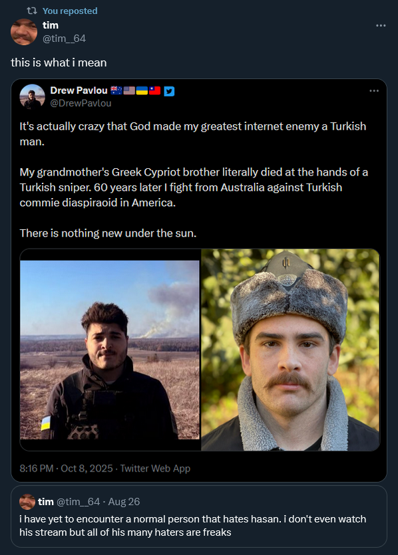This screenshot has height=555, width=398.
Task: Open the left battlefield photo
Action: click(110, 349)
